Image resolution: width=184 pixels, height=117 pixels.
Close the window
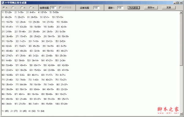[x=181, y=3]
